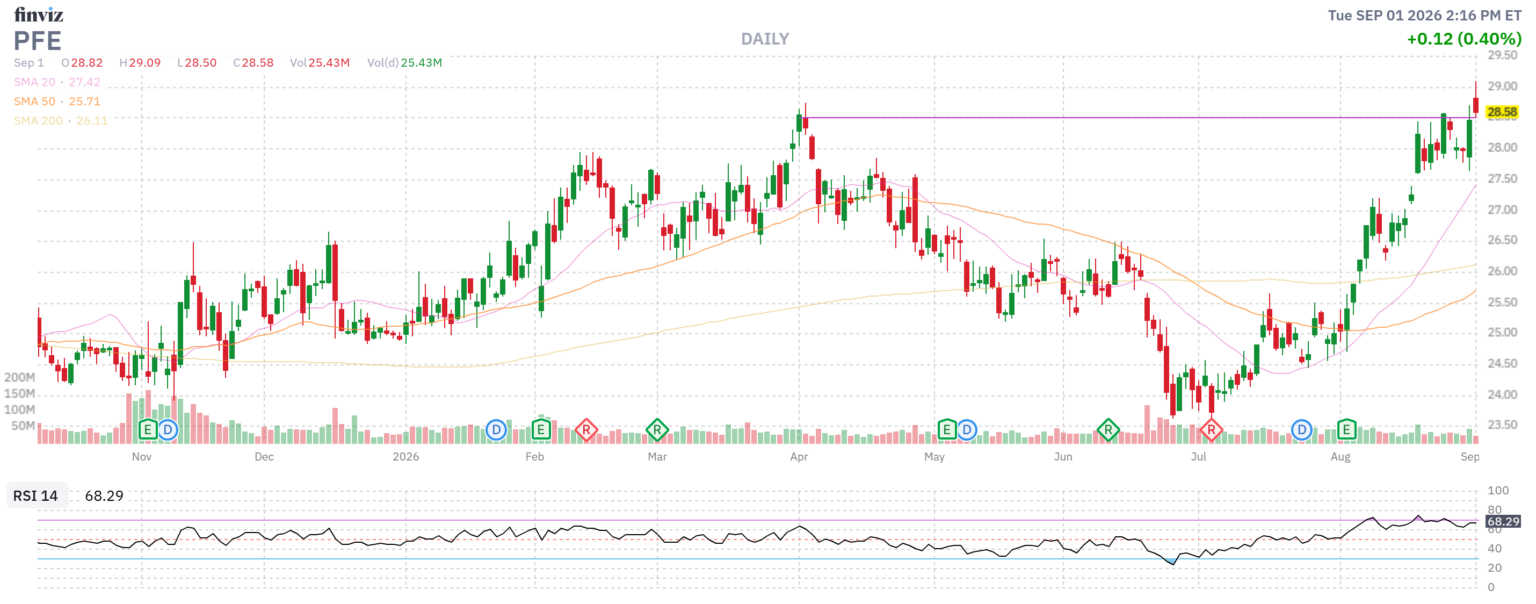Image resolution: width=1536 pixels, height=604 pixels.
Task: Click the Tue SEP 01 2026 timestamp
Action: click(x=1424, y=16)
